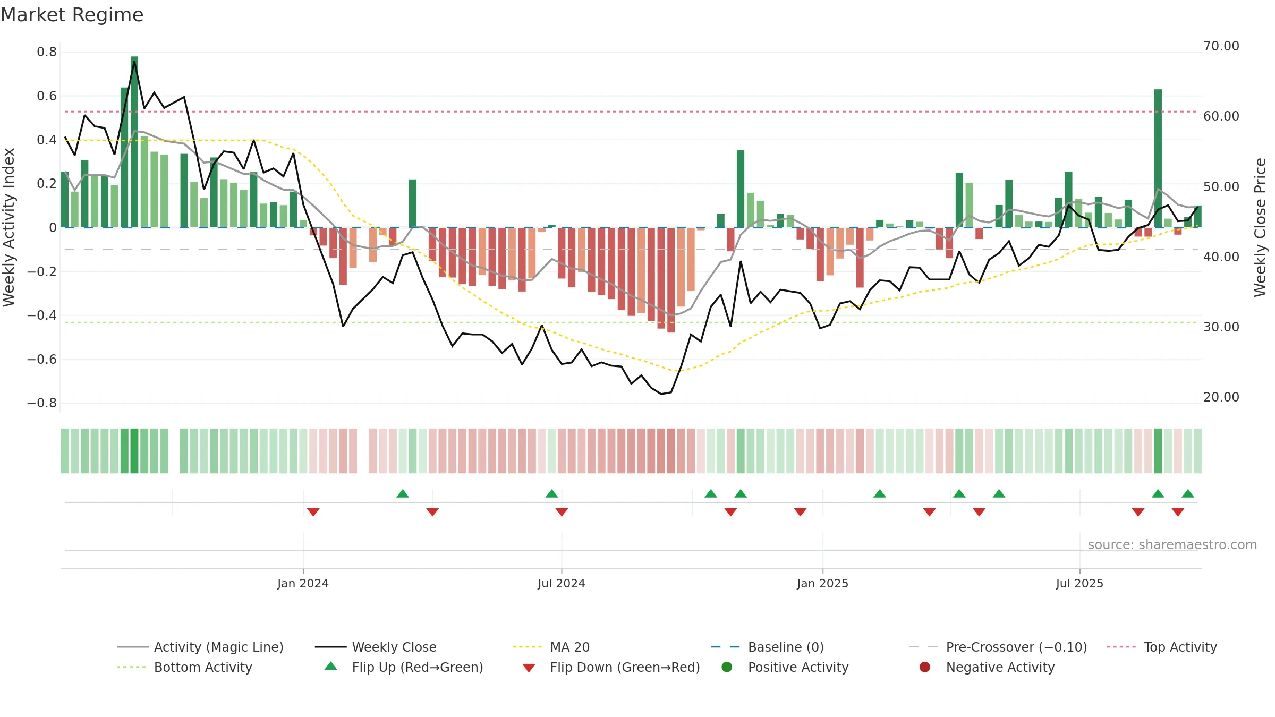Click the Jan 2025 x-axis label
1275x717 pixels.
(x=822, y=583)
